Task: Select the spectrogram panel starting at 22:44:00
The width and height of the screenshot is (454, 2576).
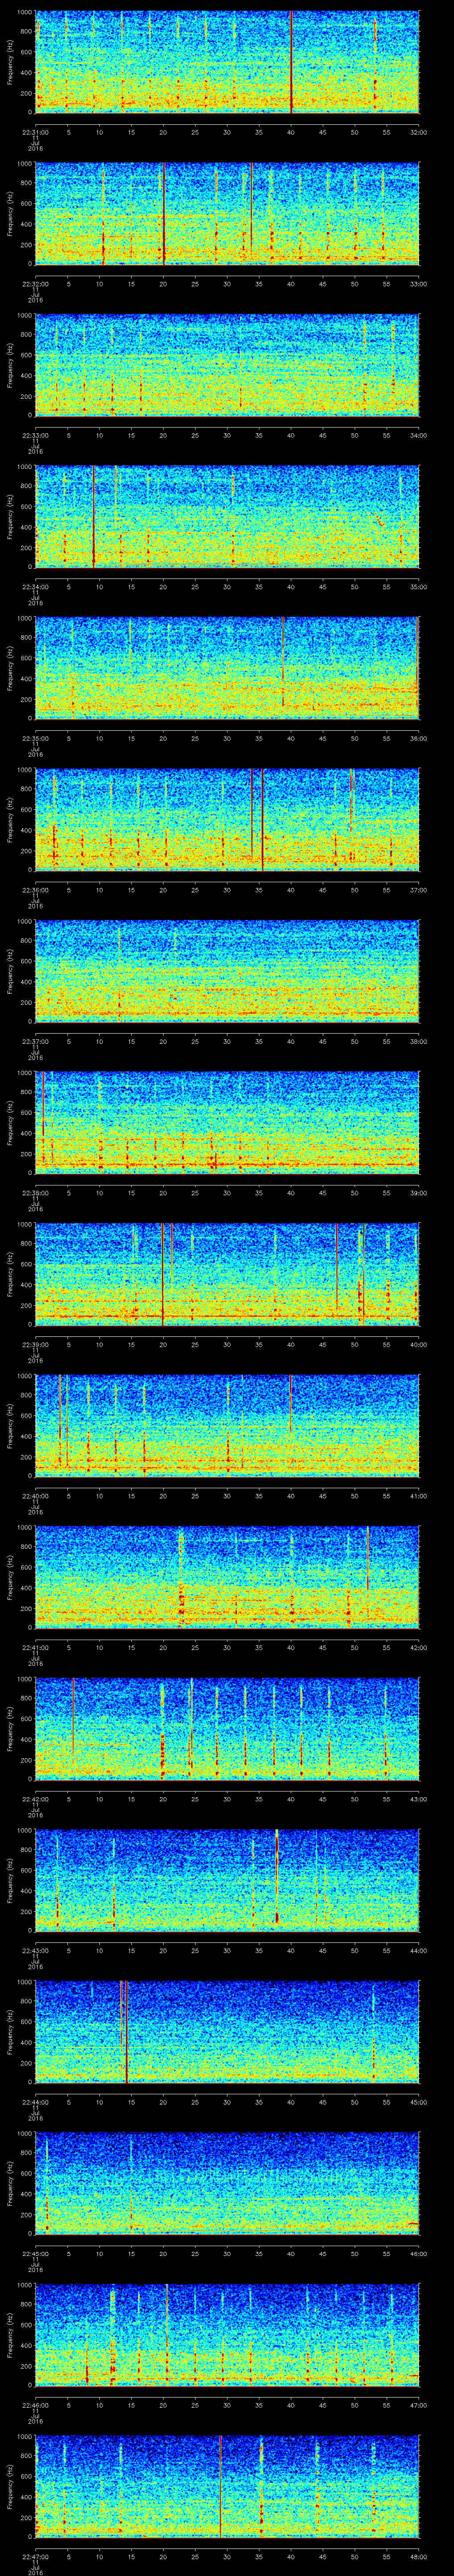Action: (x=227, y=2032)
